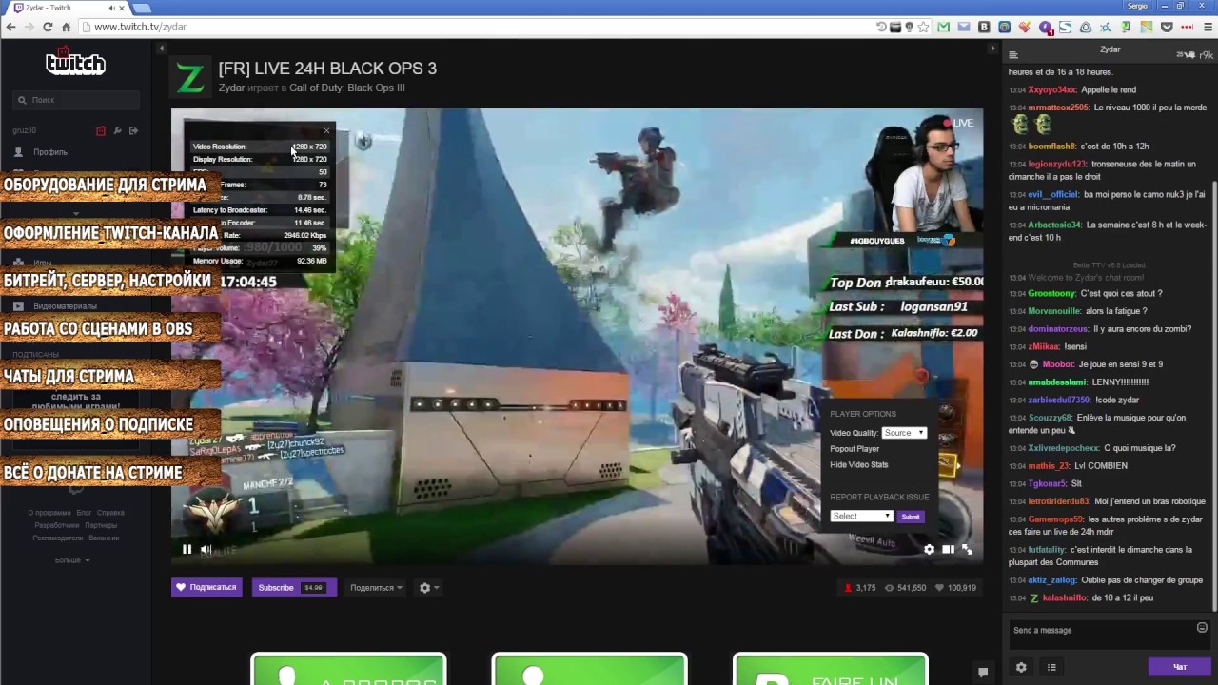Bookmark the page with star icon

923,27
